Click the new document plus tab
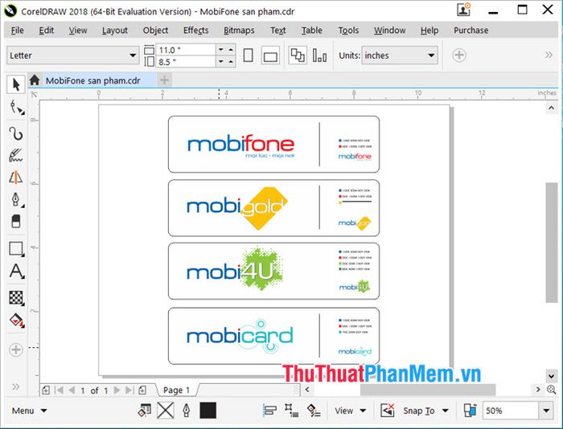The width and height of the screenshot is (563, 429). (164, 80)
